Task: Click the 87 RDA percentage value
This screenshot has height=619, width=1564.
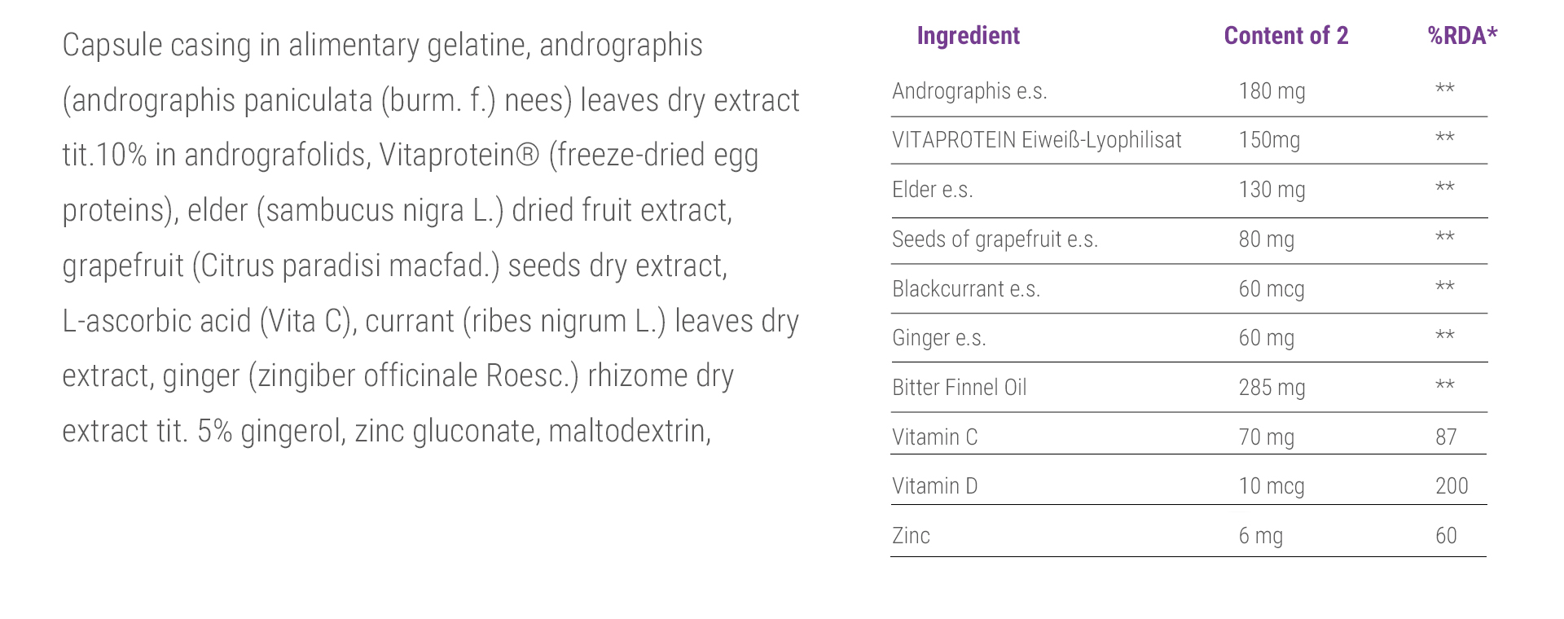Action: click(1446, 437)
